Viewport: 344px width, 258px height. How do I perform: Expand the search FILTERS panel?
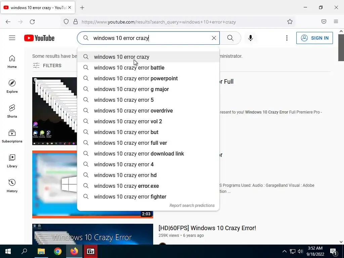point(47,66)
